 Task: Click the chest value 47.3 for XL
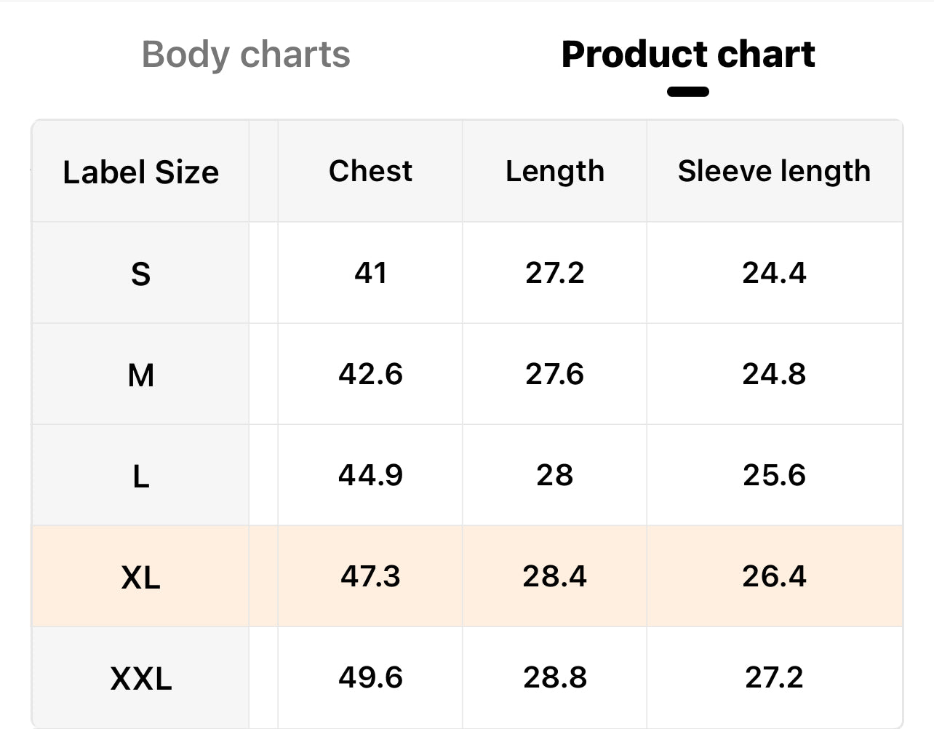coord(370,576)
